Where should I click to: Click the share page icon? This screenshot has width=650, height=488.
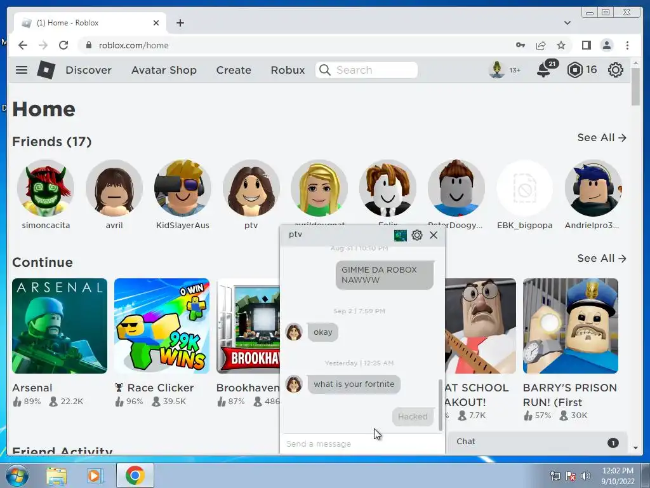coord(541,45)
